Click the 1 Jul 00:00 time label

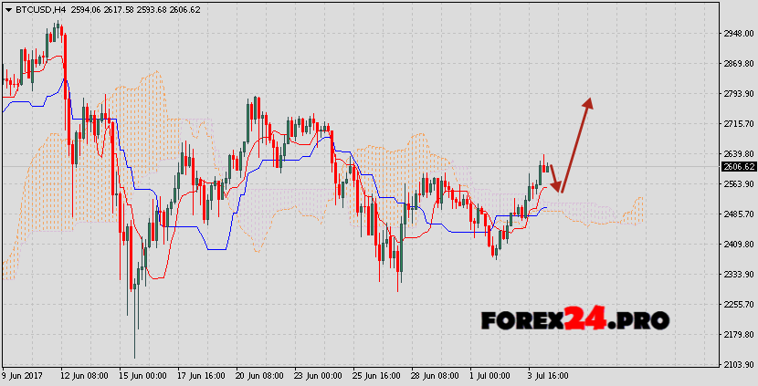491,377
